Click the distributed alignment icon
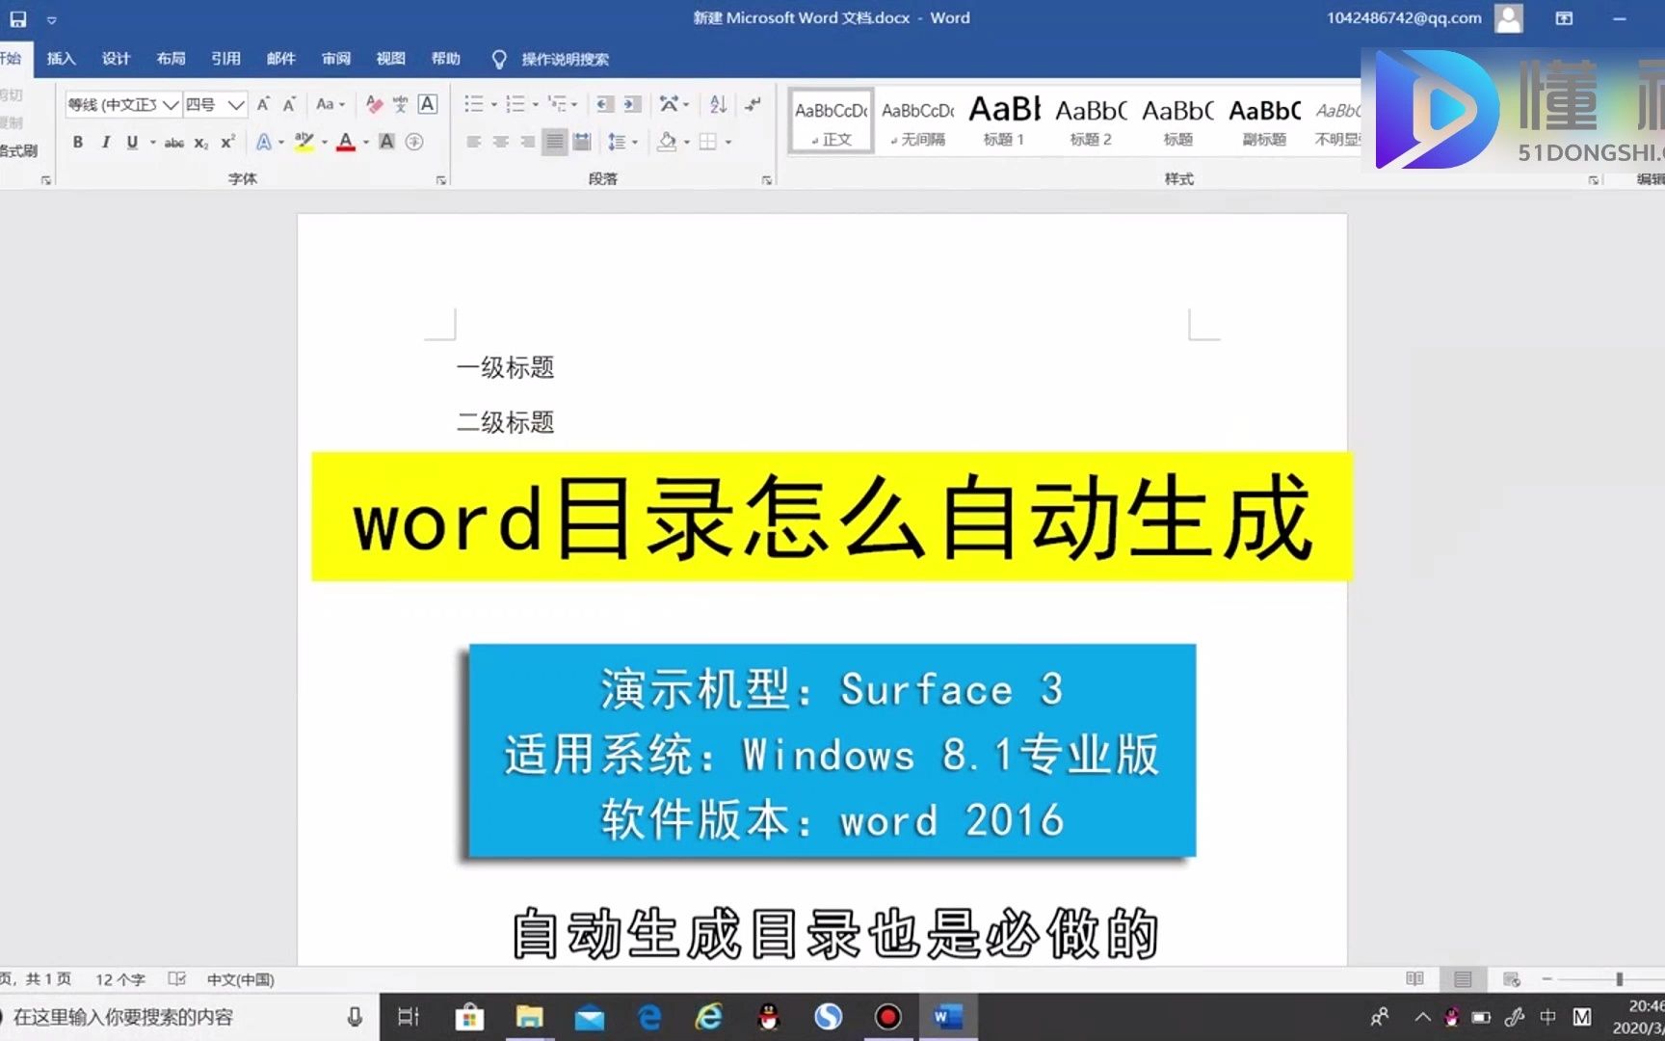Viewport: 1665px width, 1041px height. [582, 142]
